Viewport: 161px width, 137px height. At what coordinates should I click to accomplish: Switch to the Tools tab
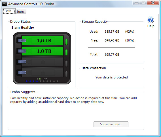pyautogui.click(x=20, y=12)
